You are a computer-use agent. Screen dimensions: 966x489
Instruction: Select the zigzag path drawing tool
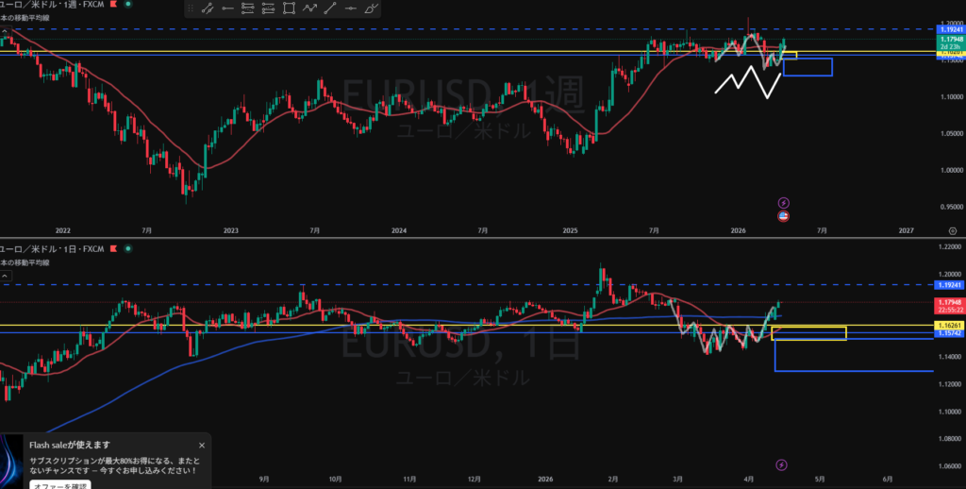coord(310,8)
